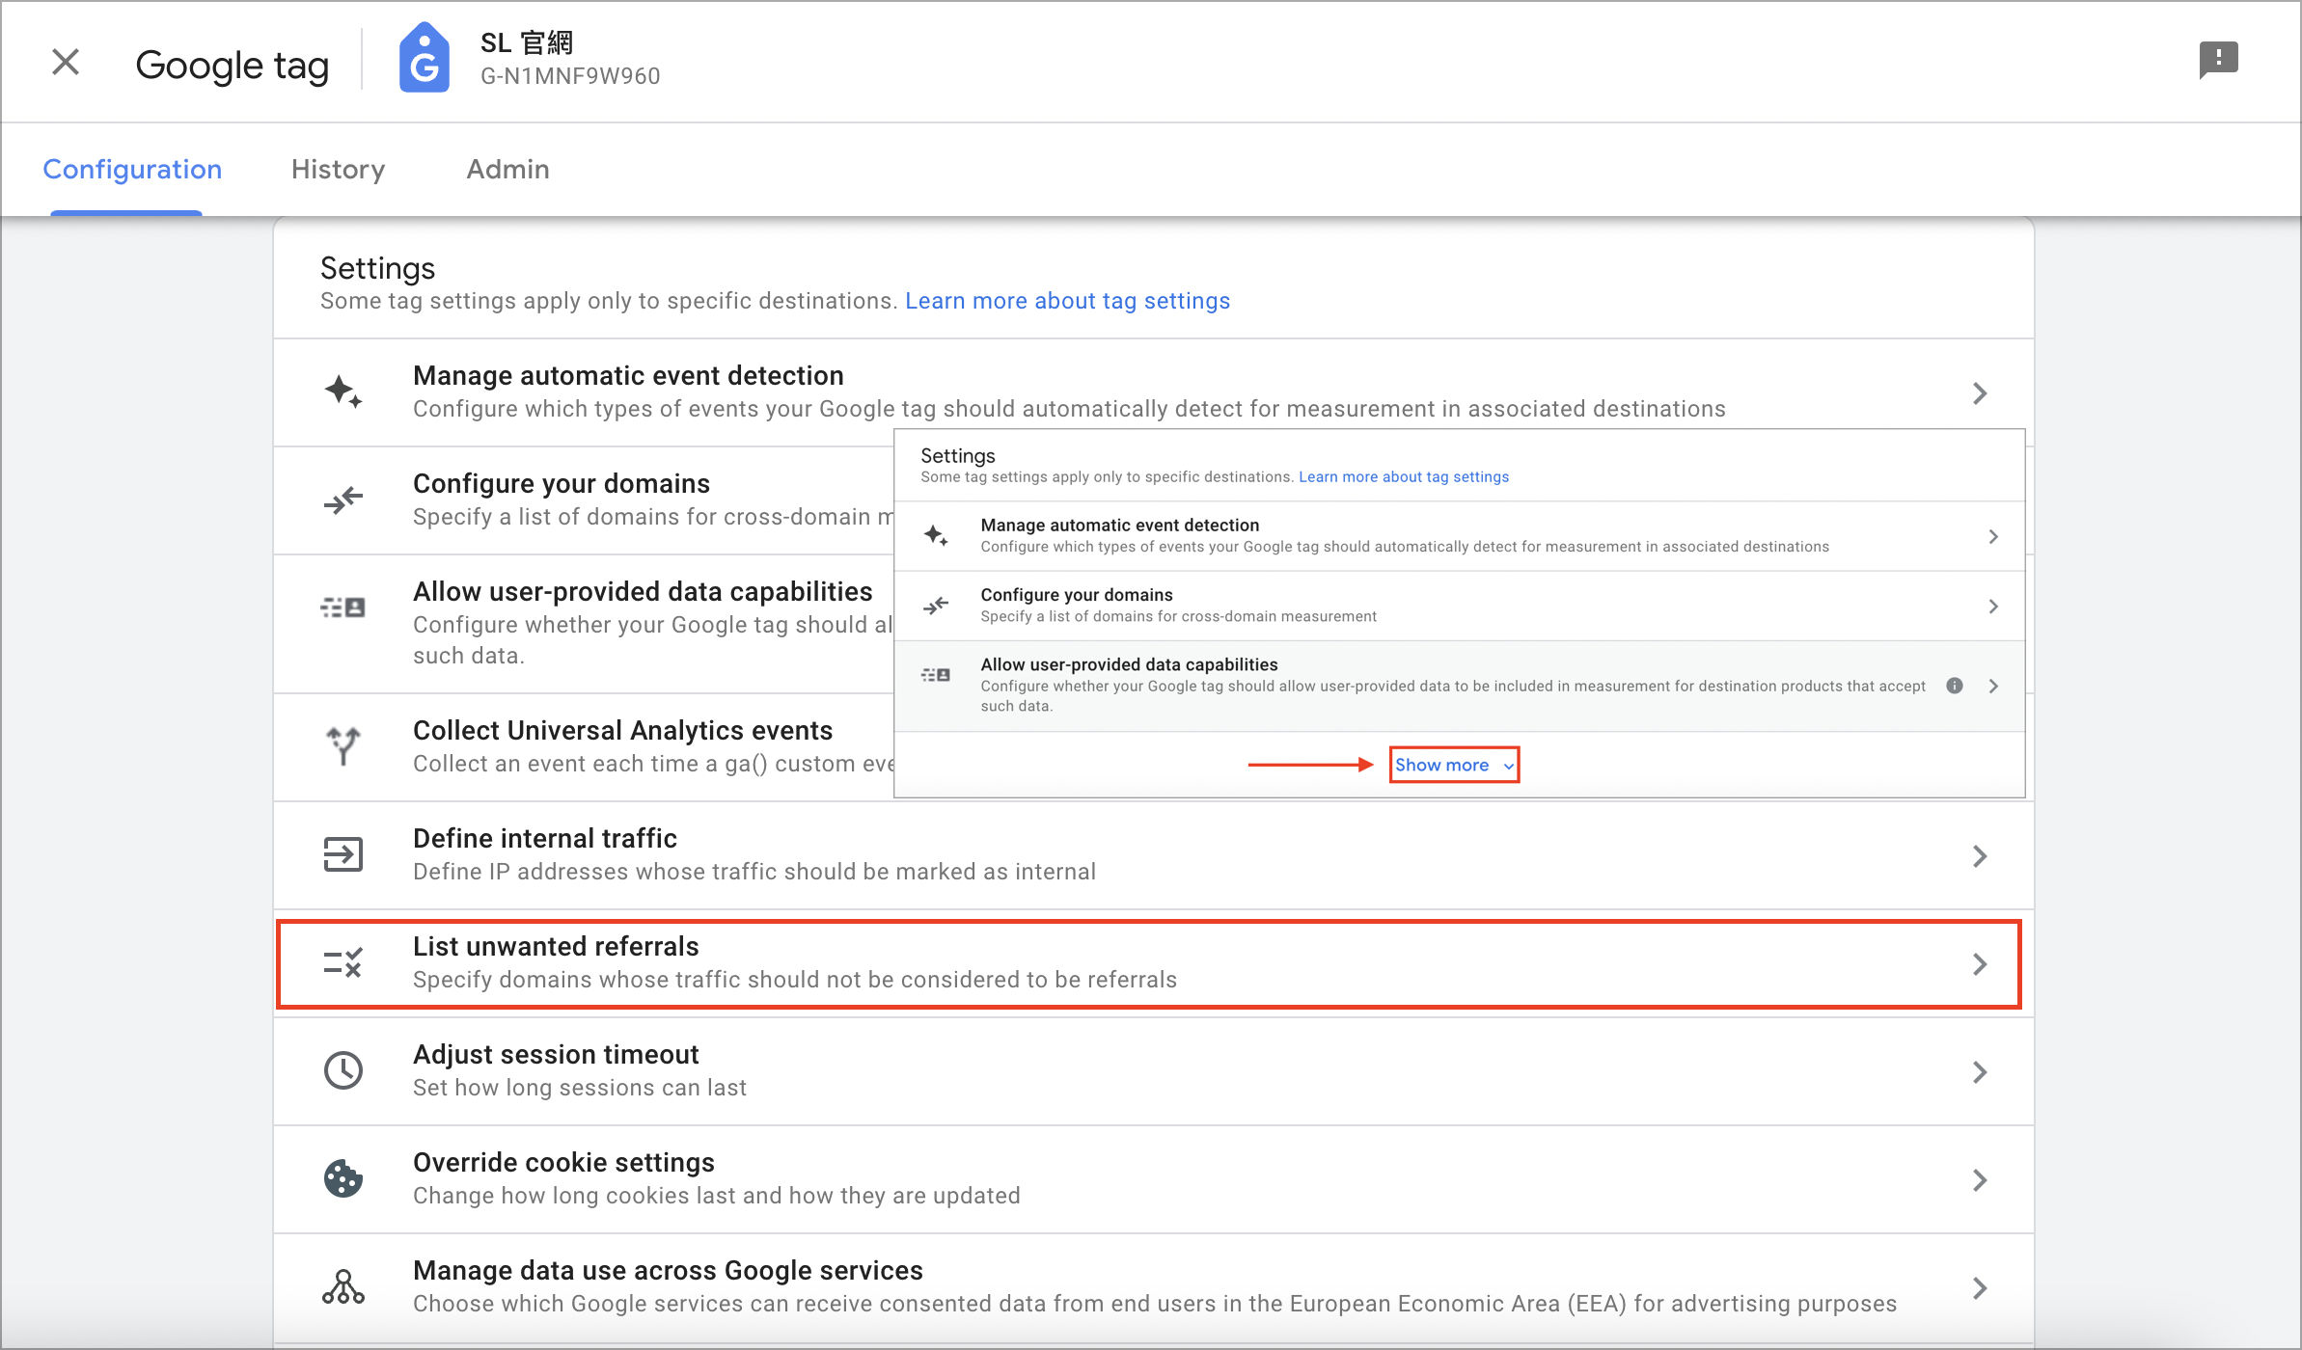
Task: Click the info icon beside user-provided data
Action: [1955, 686]
